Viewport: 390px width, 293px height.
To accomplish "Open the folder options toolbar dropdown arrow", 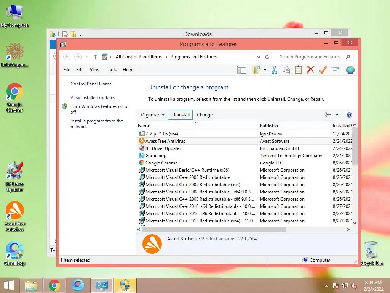I will pyautogui.click(x=265, y=70).
